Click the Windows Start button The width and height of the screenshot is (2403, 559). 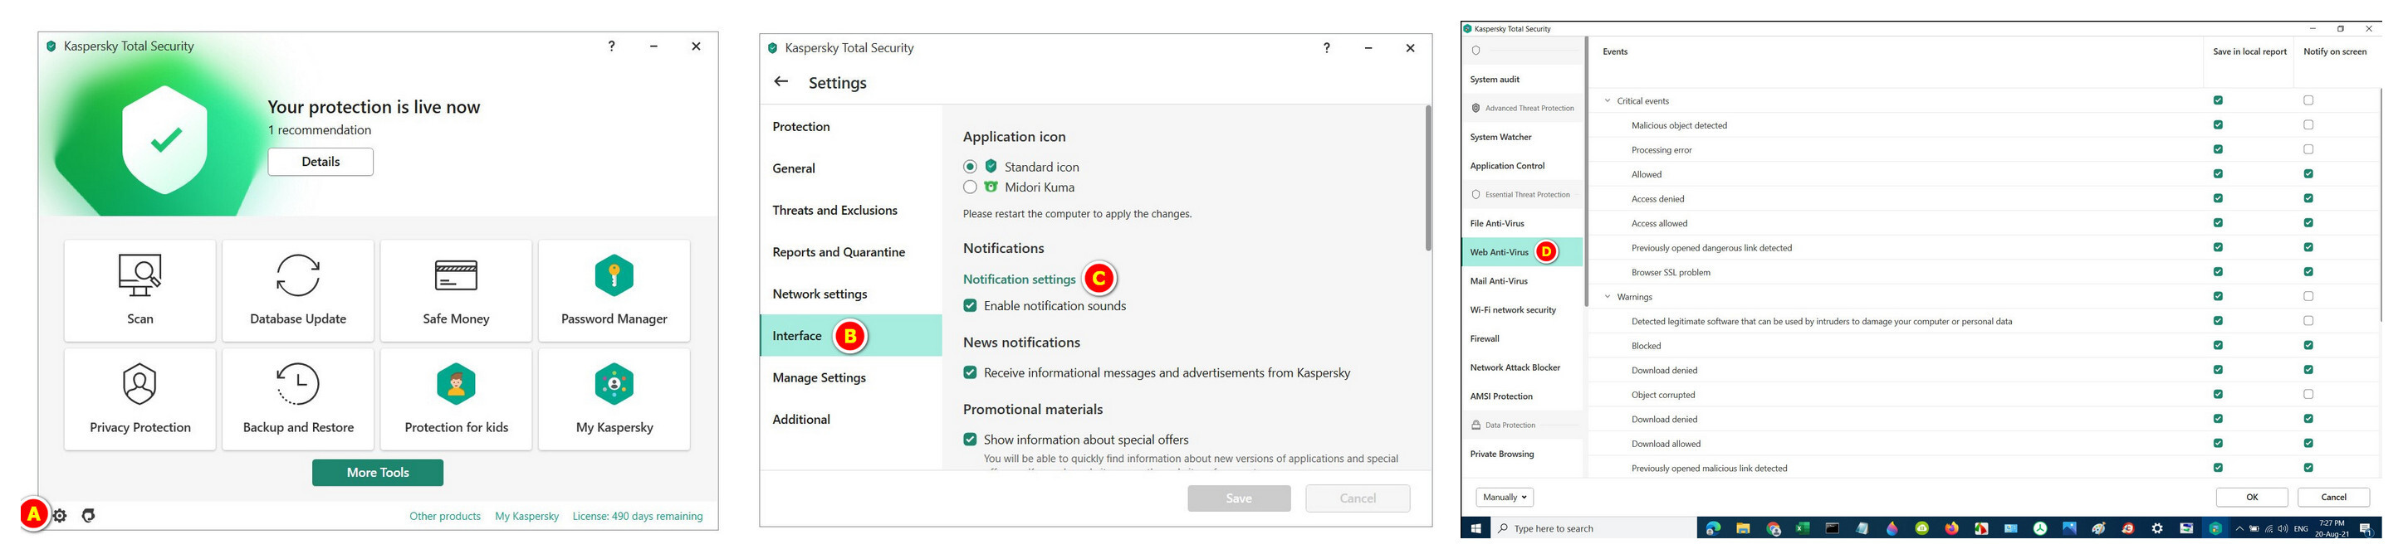point(1476,528)
